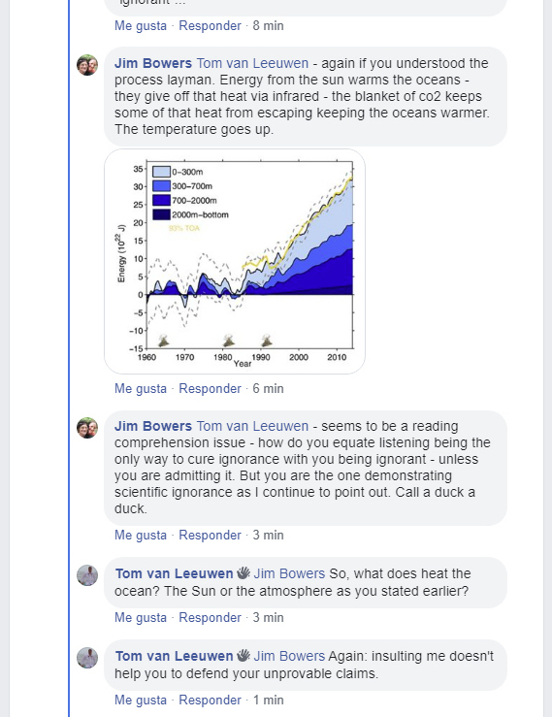This screenshot has width=552, height=717.
Task: Open Tom van Leeuwen avatar on insulting comment
Action: [x=87, y=658]
